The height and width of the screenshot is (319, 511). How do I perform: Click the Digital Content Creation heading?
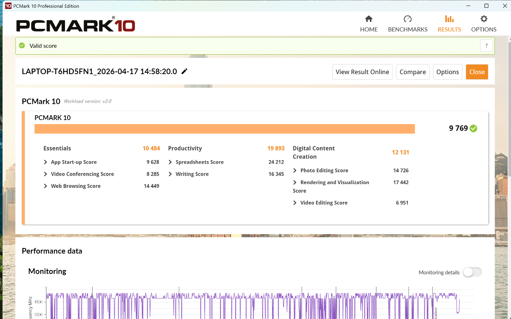(x=314, y=152)
